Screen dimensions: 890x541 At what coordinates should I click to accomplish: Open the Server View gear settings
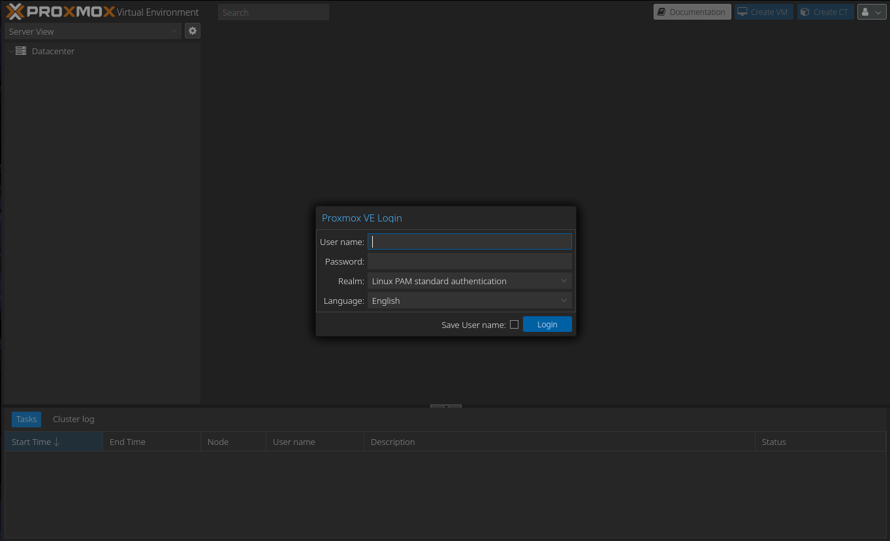pyautogui.click(x=193, y=31)
